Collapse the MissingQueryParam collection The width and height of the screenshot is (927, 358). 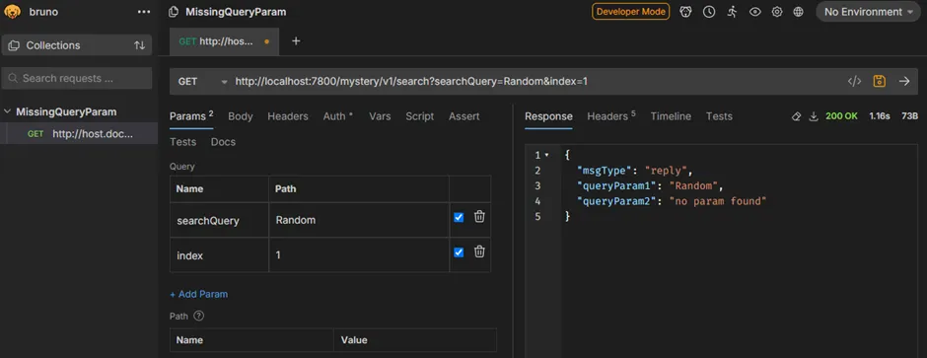point(8,111)
